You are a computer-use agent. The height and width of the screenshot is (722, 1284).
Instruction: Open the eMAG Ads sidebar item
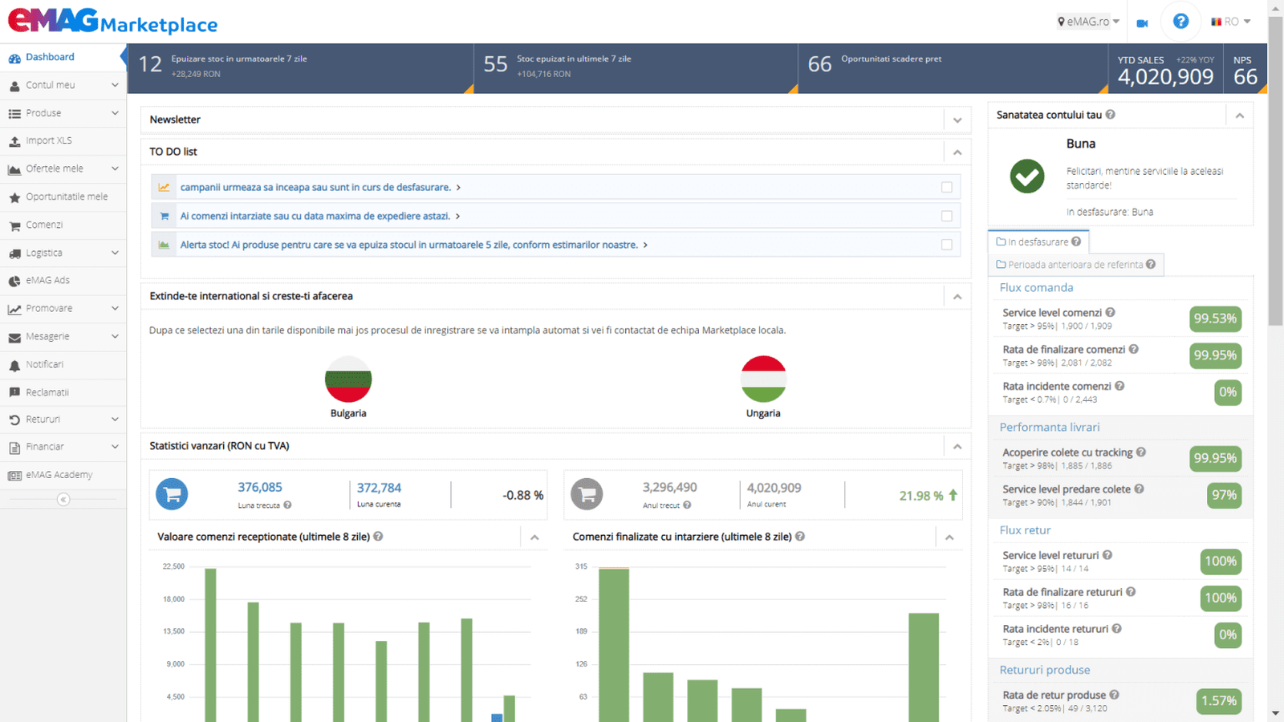pyautogui.click(x=48, y=281)
